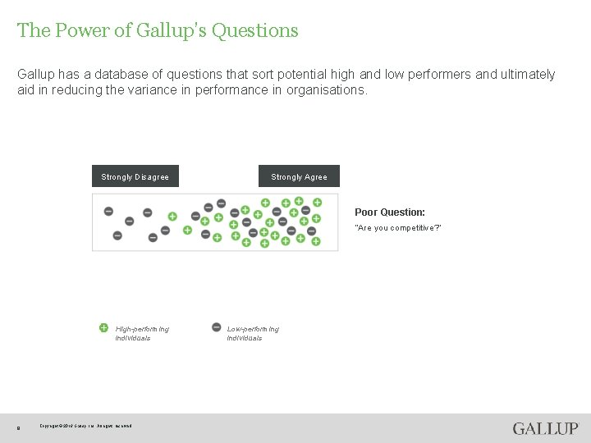This screenshot has height=443, width=591.
Task: Click the 'High-performing individuals' legend label
Action: (x=142, y=333)
